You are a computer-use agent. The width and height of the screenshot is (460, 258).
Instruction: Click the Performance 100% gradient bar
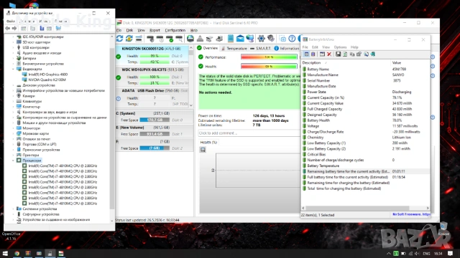click(x=269, y=57)
